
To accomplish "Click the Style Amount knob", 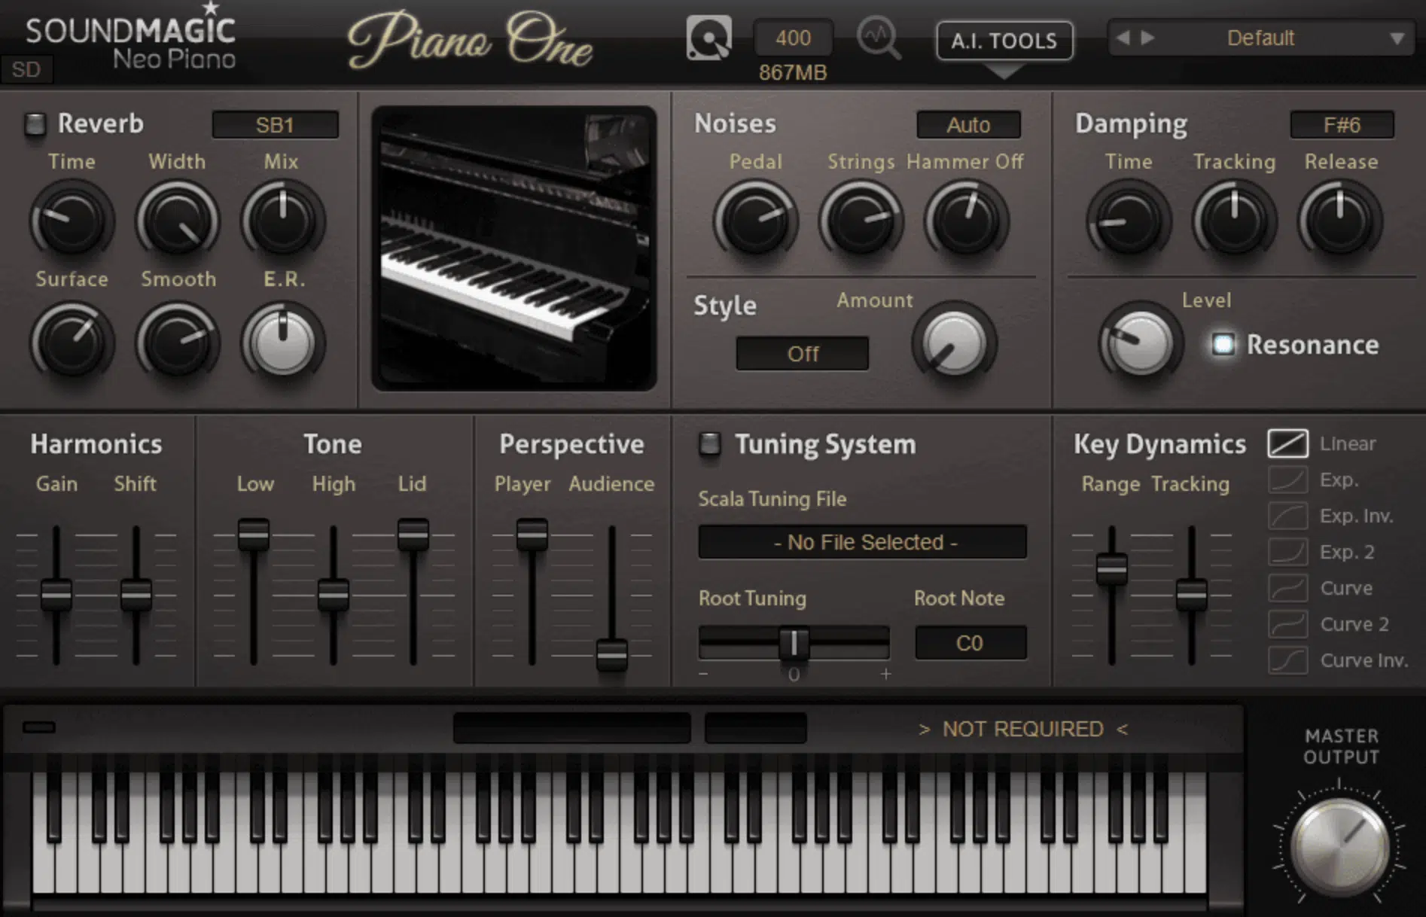I will [954, 343].
